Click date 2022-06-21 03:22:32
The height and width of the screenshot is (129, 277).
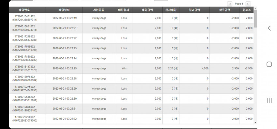point(65,119)
